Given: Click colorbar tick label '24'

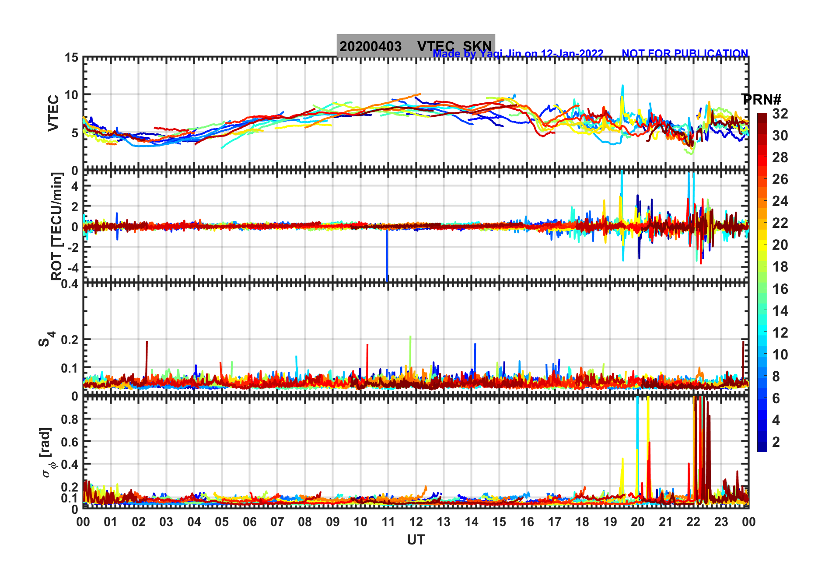Looking at the screenshot, I should 780,201.
